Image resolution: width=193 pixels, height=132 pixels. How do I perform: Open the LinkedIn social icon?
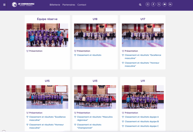[x=170, y=4]
